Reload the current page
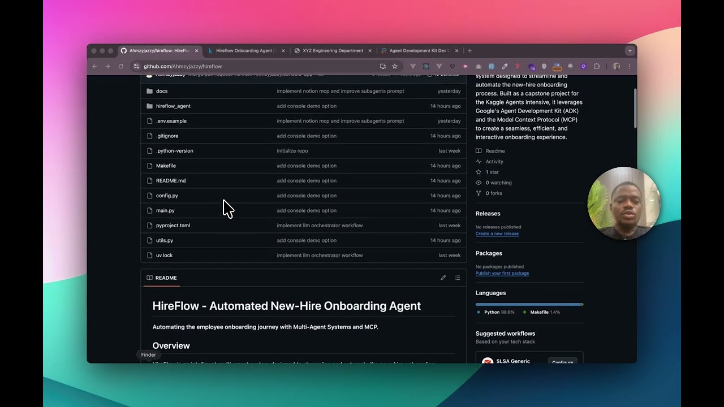 (x=120, y=66)
